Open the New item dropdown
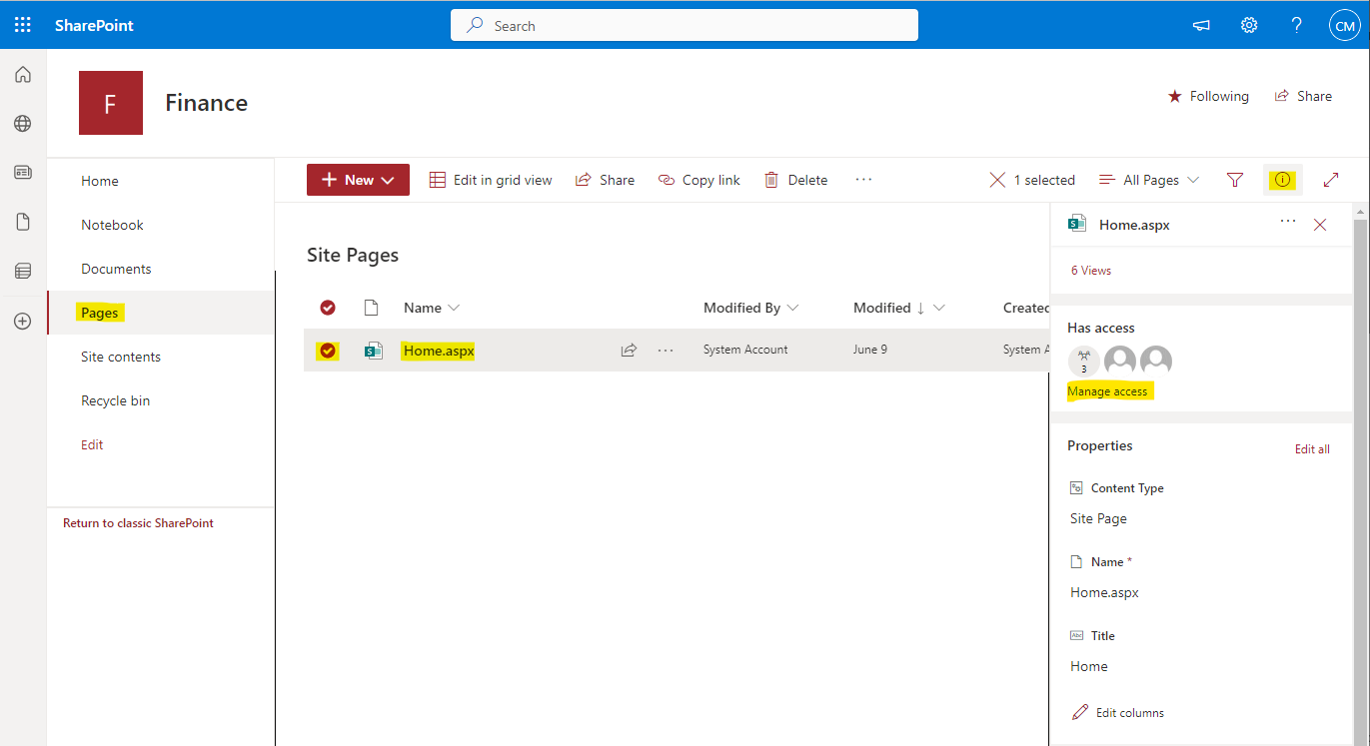This screenshot has width=1370, height=746. [358, 179]
